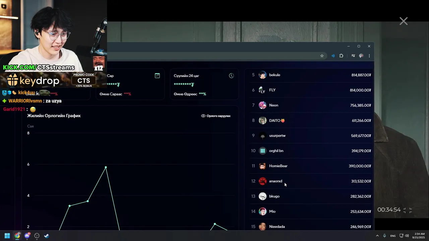Select the username anaorxd
The height and width of the screenshot is (241, 429).
click(x=275, y=181)
